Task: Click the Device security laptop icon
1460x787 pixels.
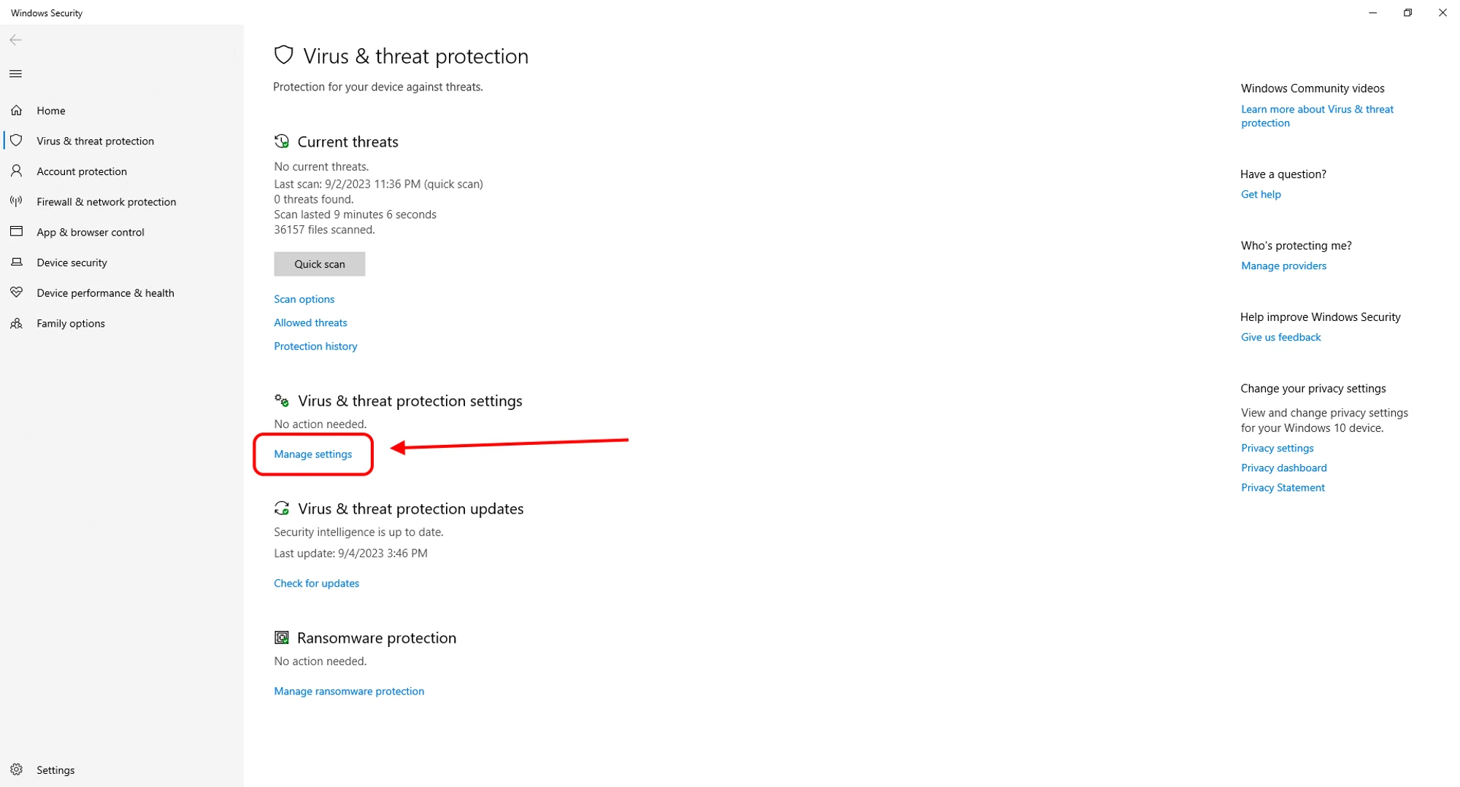Action: (17, 262)
